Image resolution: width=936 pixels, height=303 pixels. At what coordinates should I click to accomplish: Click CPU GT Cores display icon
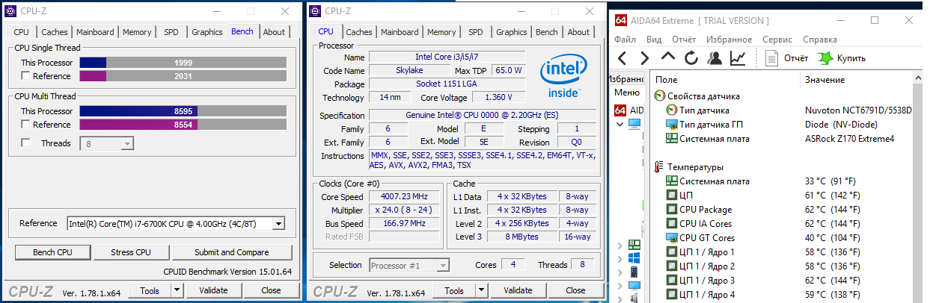pyautogui.click(x=672, y=238)
